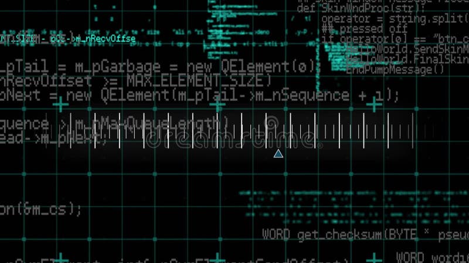The image size is (469, 263).
Task: Click the text "ead->m_pNext;"
Action: click(53, 139)
